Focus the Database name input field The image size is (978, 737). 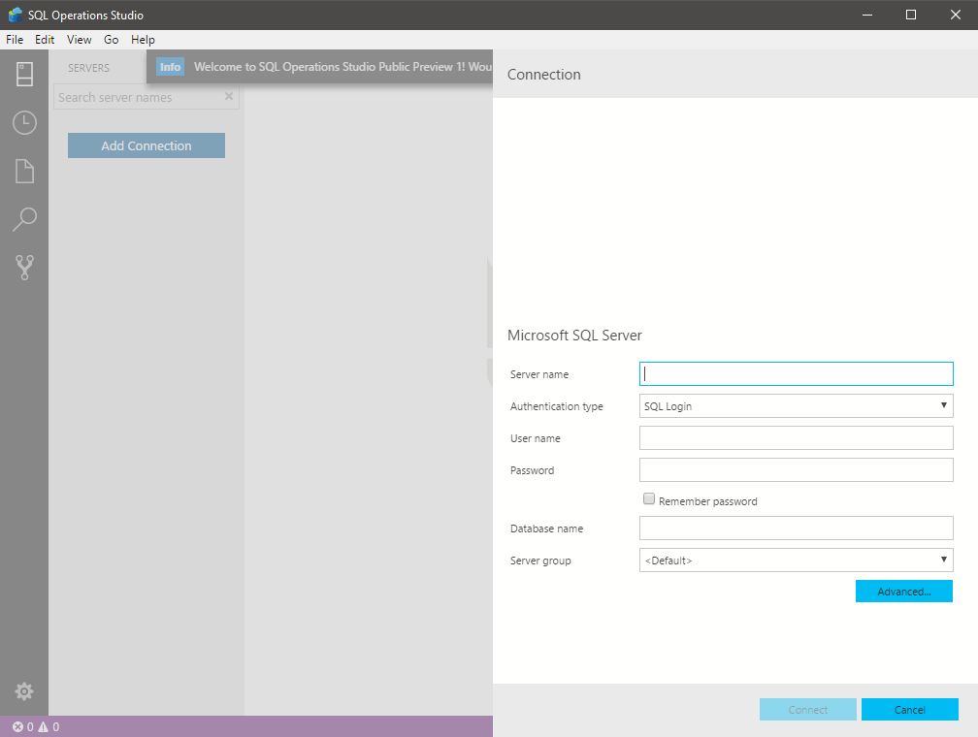click(796, 528)
